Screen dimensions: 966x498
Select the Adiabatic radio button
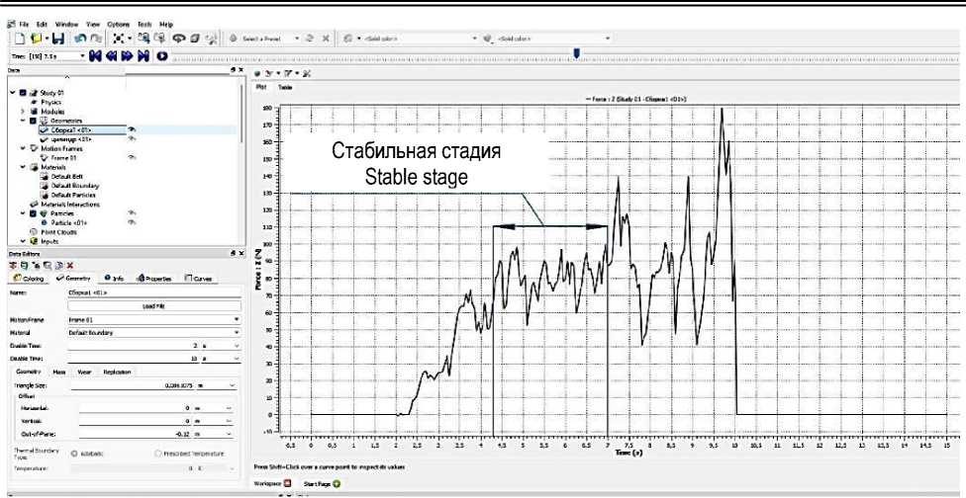click(74, 454)
